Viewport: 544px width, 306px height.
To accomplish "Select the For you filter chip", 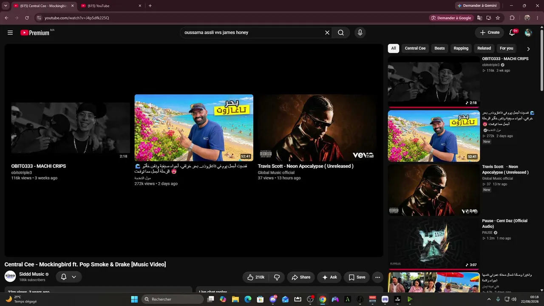I will pyautogui.click(x=507, y=48).
